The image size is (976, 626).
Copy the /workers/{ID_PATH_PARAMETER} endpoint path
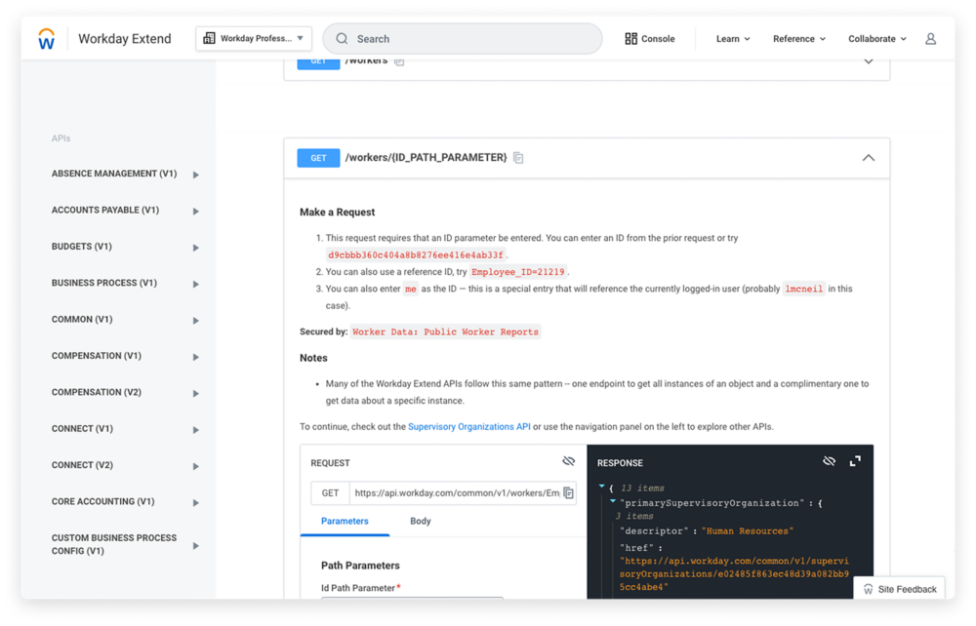tap(518, 158)
